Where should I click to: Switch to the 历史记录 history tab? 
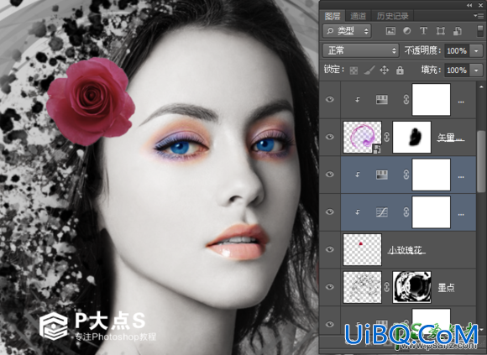(392, 16)
